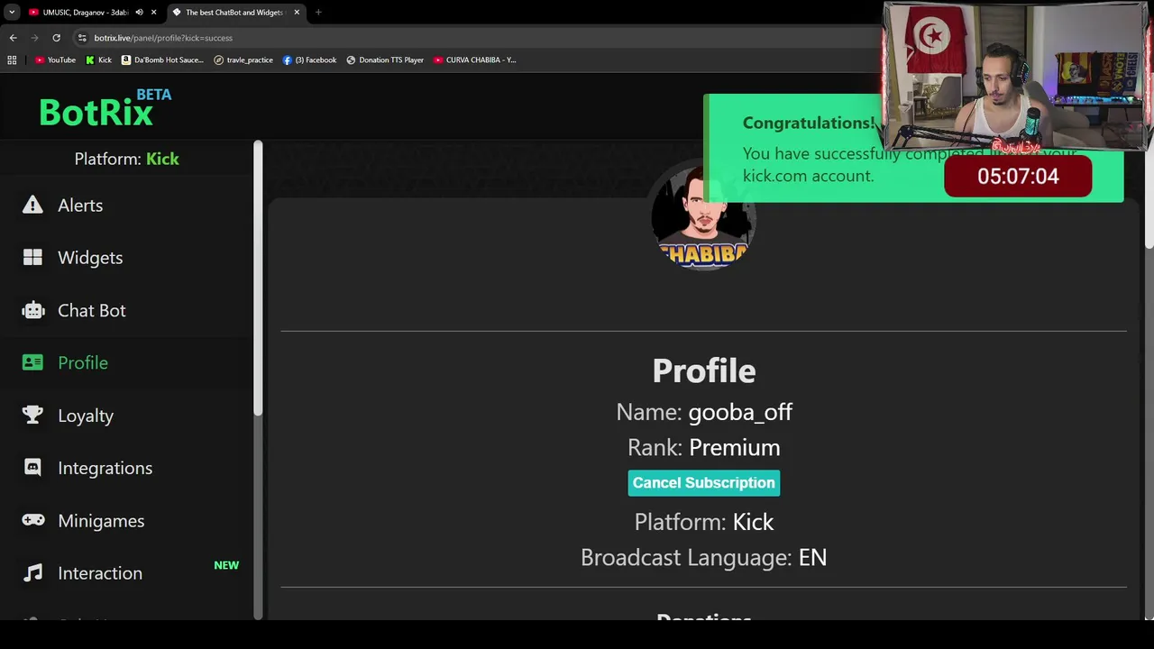Open the tab search dropdown arrow
This screenshot has width=1154, height=649.
12,13
